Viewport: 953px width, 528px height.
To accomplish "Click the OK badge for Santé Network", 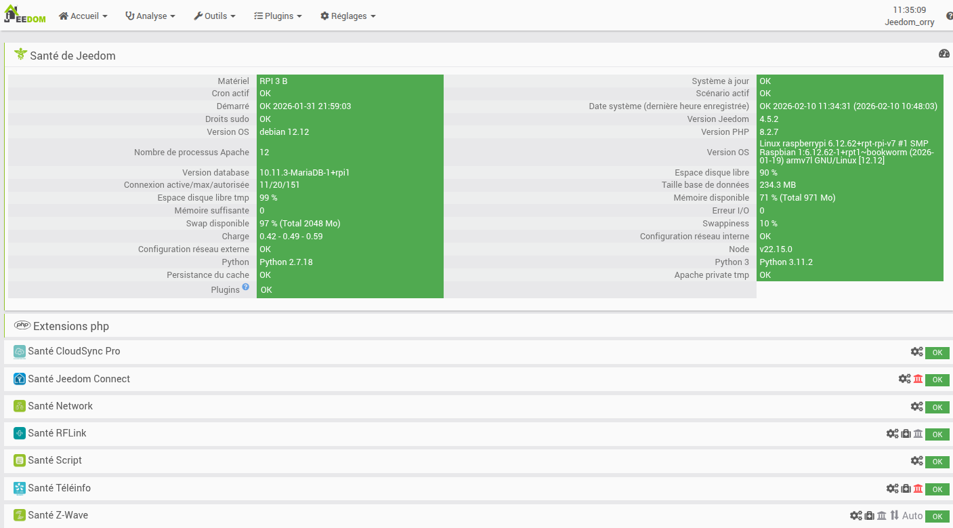I will click(x=937, y=407).
